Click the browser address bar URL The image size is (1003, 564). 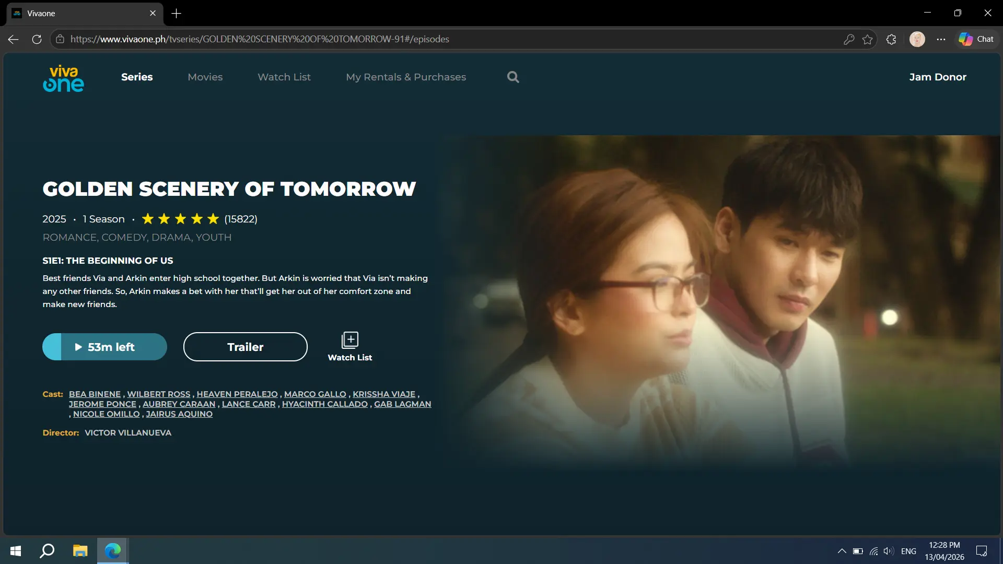[x=260, y=39]
